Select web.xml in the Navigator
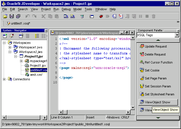The height and width of the screenshot is (129, 181). click(x=36, y=75)
